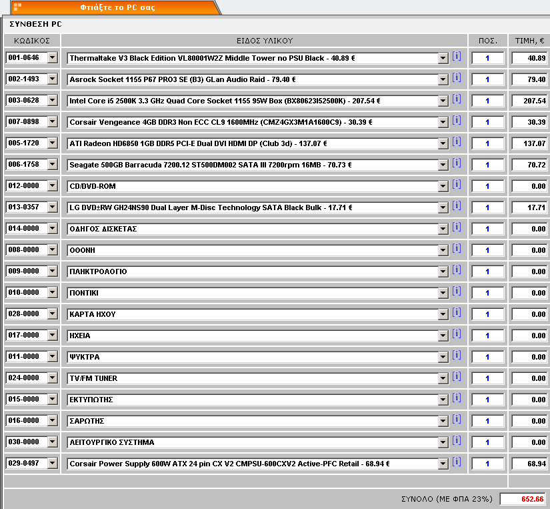View info for ΣΑΡΩΤΗΣ row
The width and height of the screenshot is (550, 509).
[457, 419]
